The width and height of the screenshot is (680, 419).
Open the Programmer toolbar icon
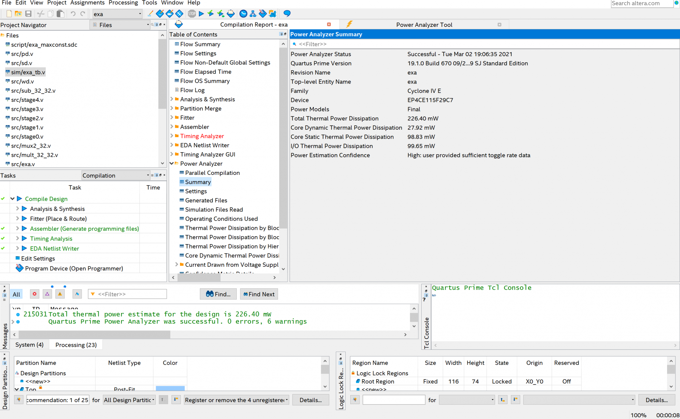263,14
